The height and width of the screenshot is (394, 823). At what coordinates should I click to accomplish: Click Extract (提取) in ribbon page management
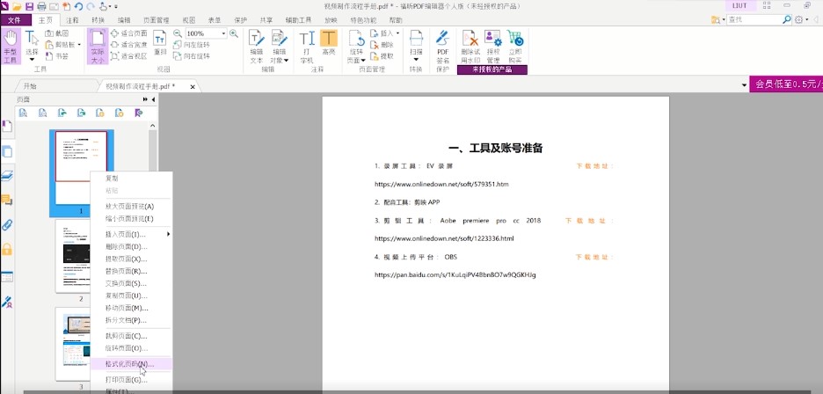click(x=382, y=56)
